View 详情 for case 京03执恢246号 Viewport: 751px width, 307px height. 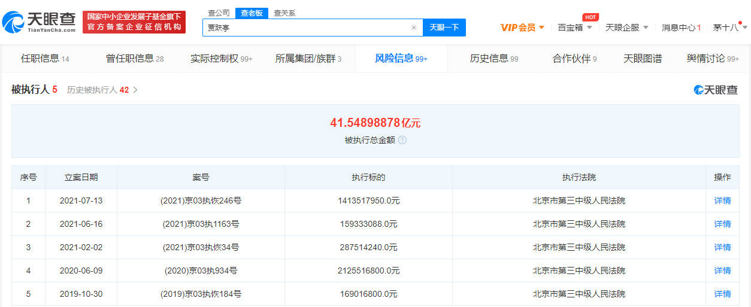click(722, 200)
